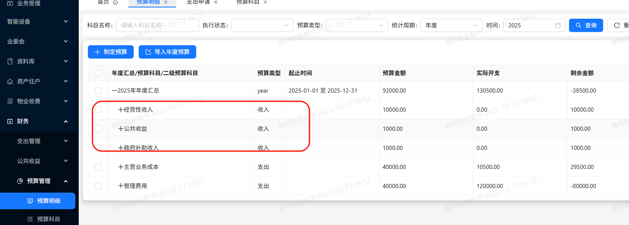This screenshot has height=225, width=629.
Task: Click the -80000.00 remaining amount cell
Action: pyautogui.click(x=583, y=186)
